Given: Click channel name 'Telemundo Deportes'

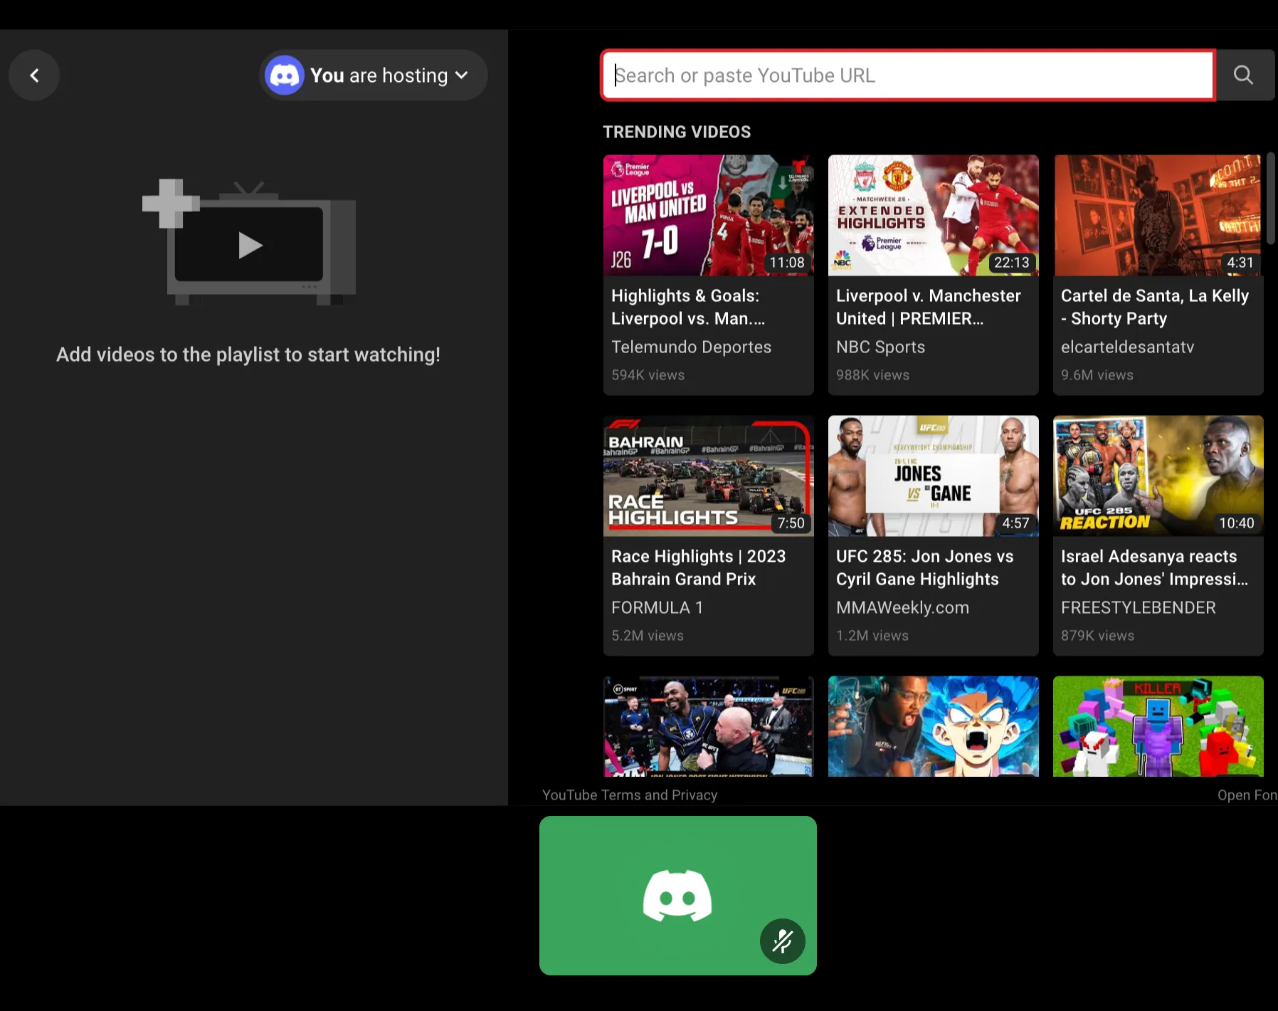Looking at the screenshot, I should pos(692,347).
